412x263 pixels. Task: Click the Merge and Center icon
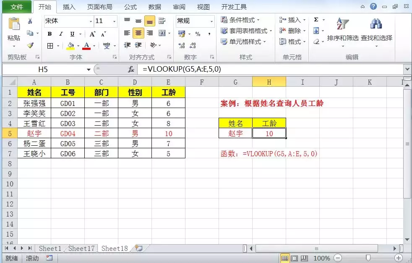pyautogui.click(x=162, y=33)
